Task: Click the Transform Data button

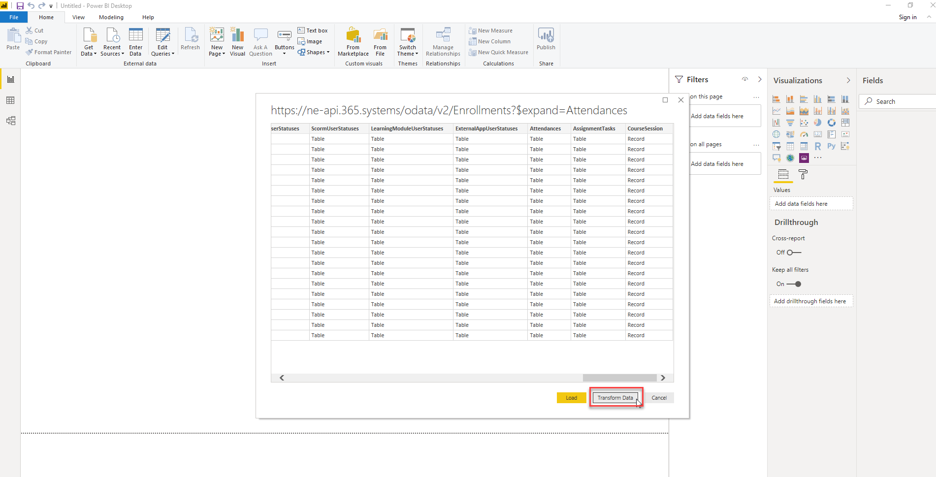Action: [615, 398]
